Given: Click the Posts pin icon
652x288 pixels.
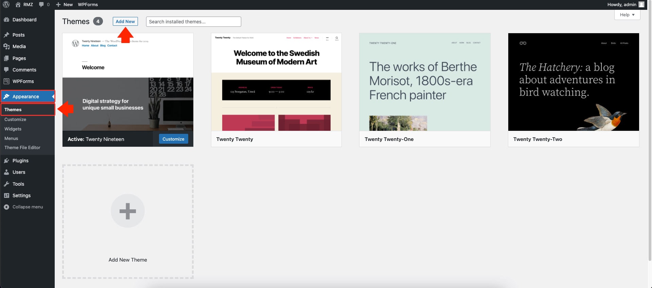Looking at the screenshot, I should coord(6,35).
